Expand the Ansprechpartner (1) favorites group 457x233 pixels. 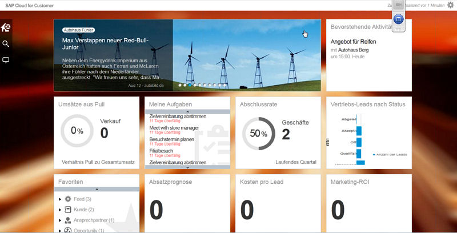click(60, 220)
